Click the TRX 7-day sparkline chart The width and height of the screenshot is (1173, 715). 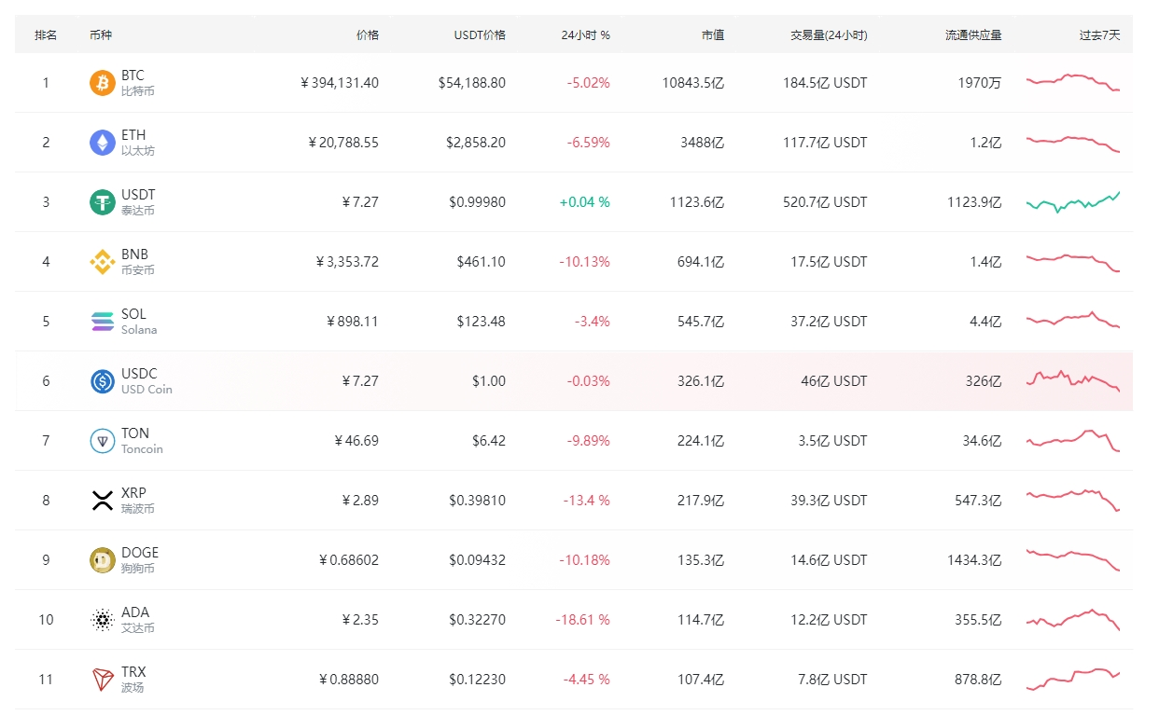[1072, 679]
